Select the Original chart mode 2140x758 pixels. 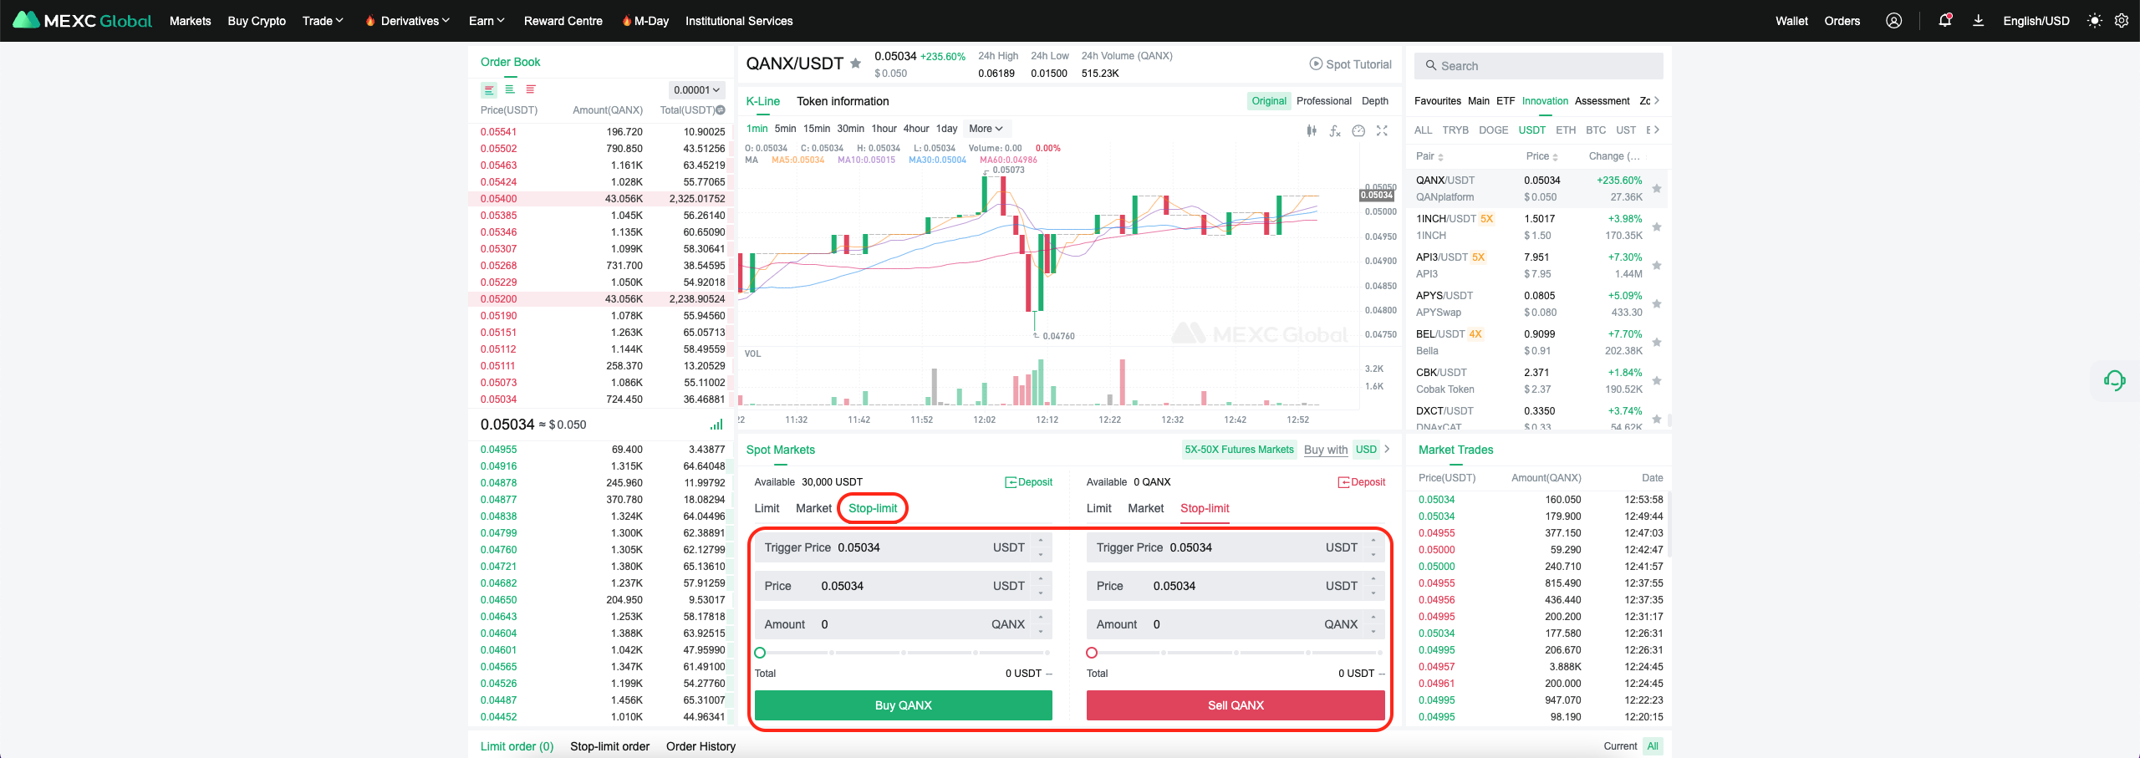pos(1269,101)
